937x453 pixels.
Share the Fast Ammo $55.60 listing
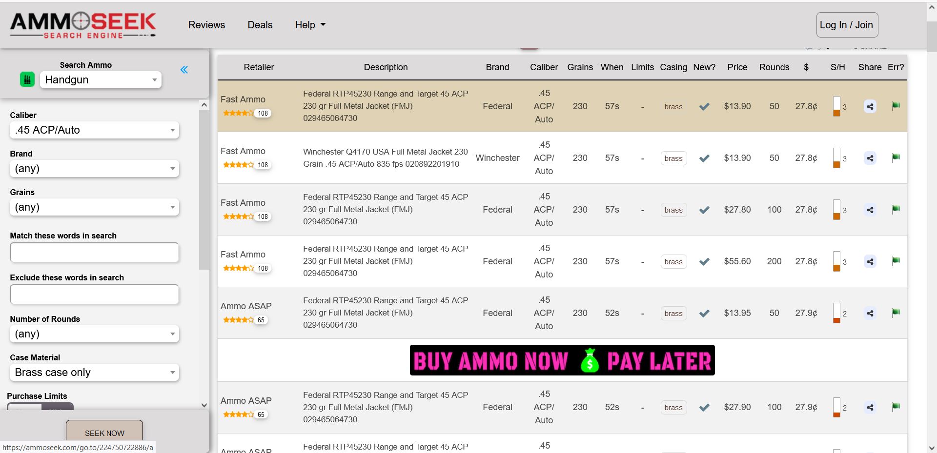coord(870,261)
